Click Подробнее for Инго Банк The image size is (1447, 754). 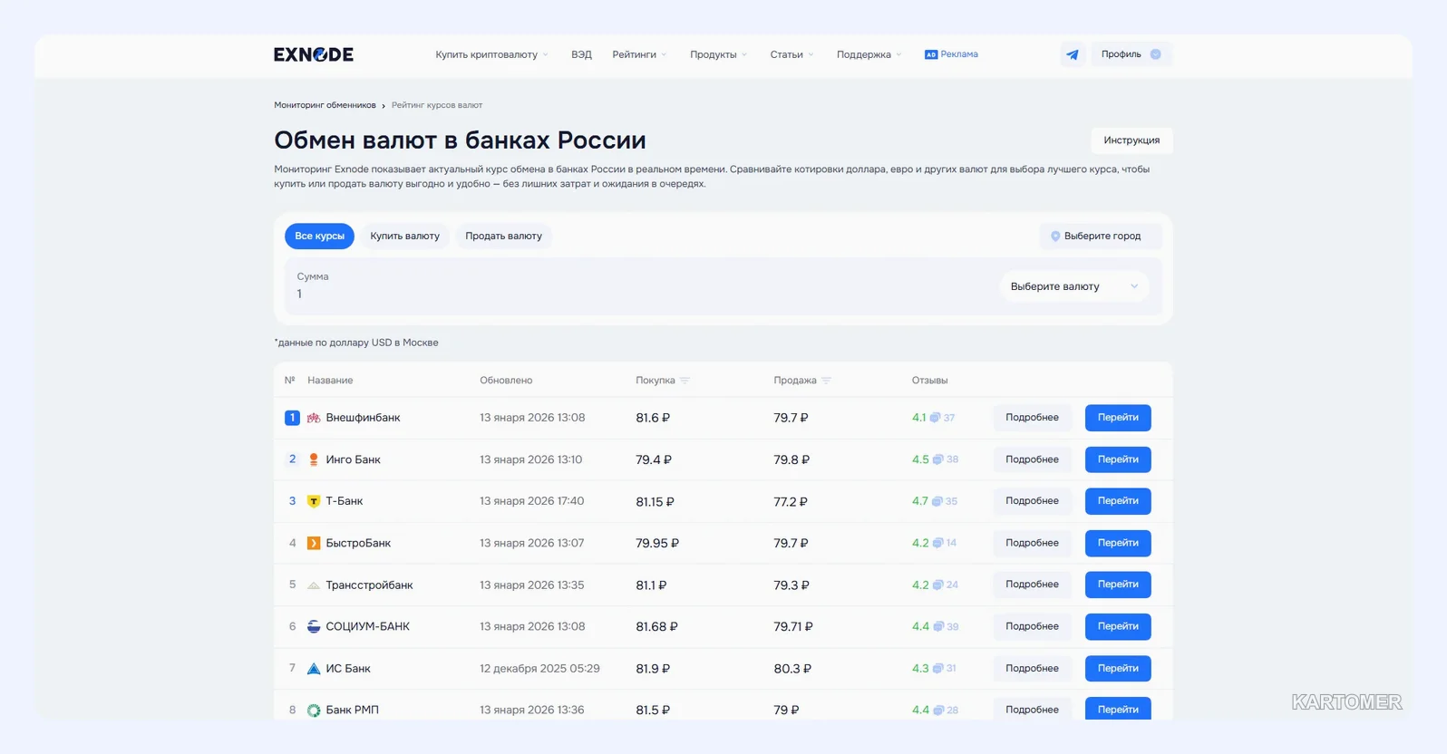pos(1032,459)
